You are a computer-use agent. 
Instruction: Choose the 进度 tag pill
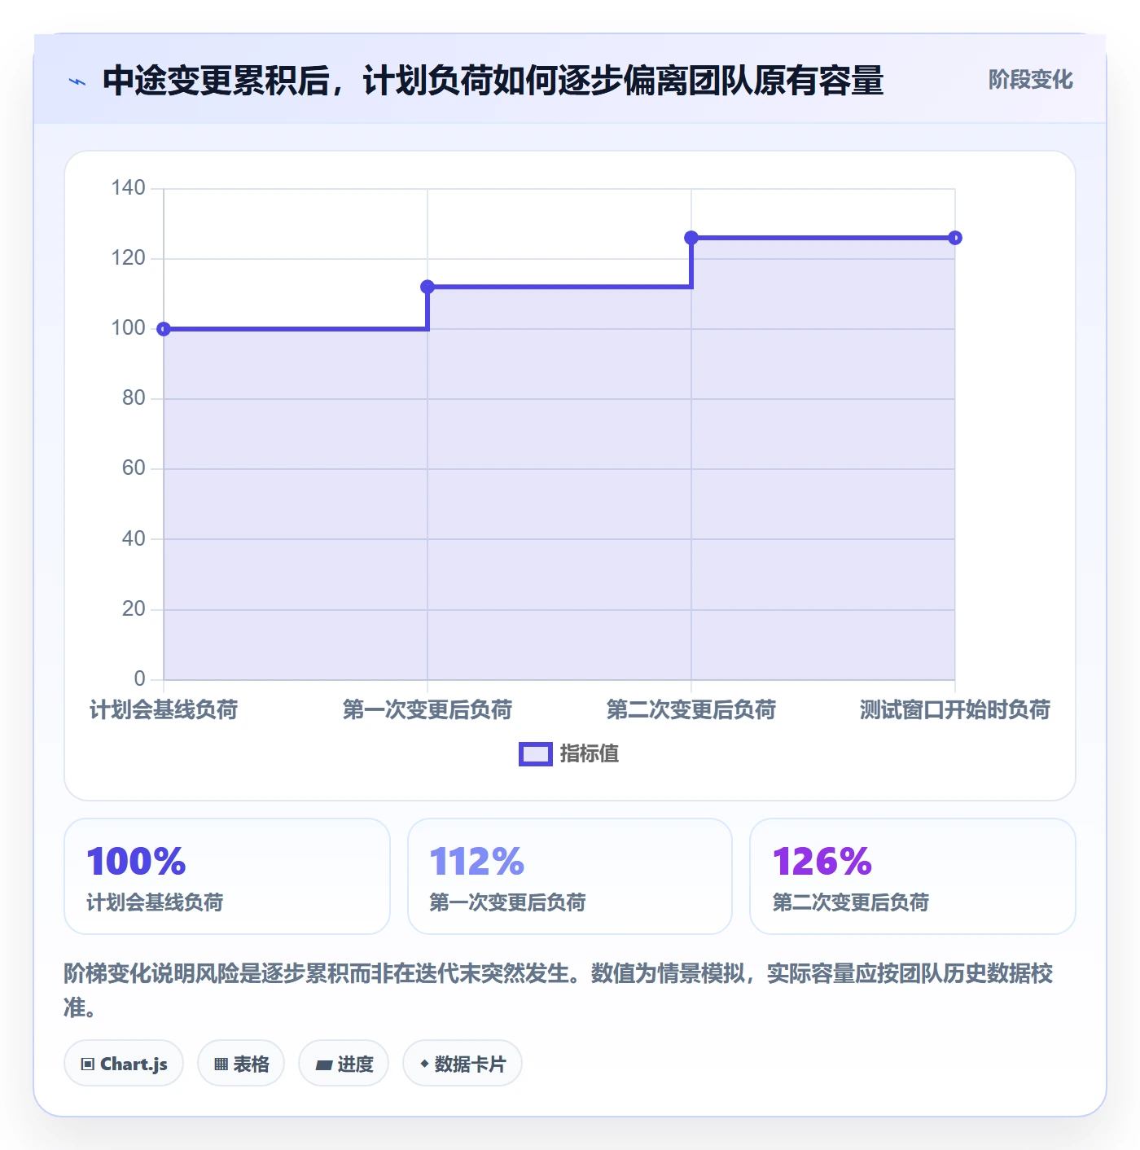[x=344, y=1063]
